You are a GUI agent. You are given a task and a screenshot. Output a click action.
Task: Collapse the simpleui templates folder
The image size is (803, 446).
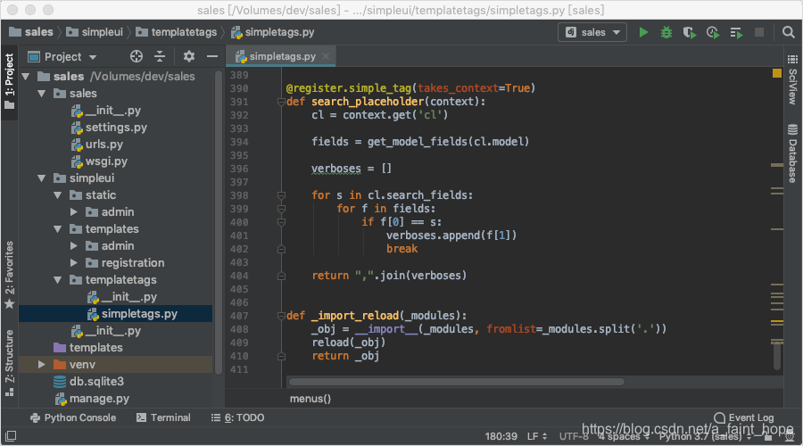(57, 229)
